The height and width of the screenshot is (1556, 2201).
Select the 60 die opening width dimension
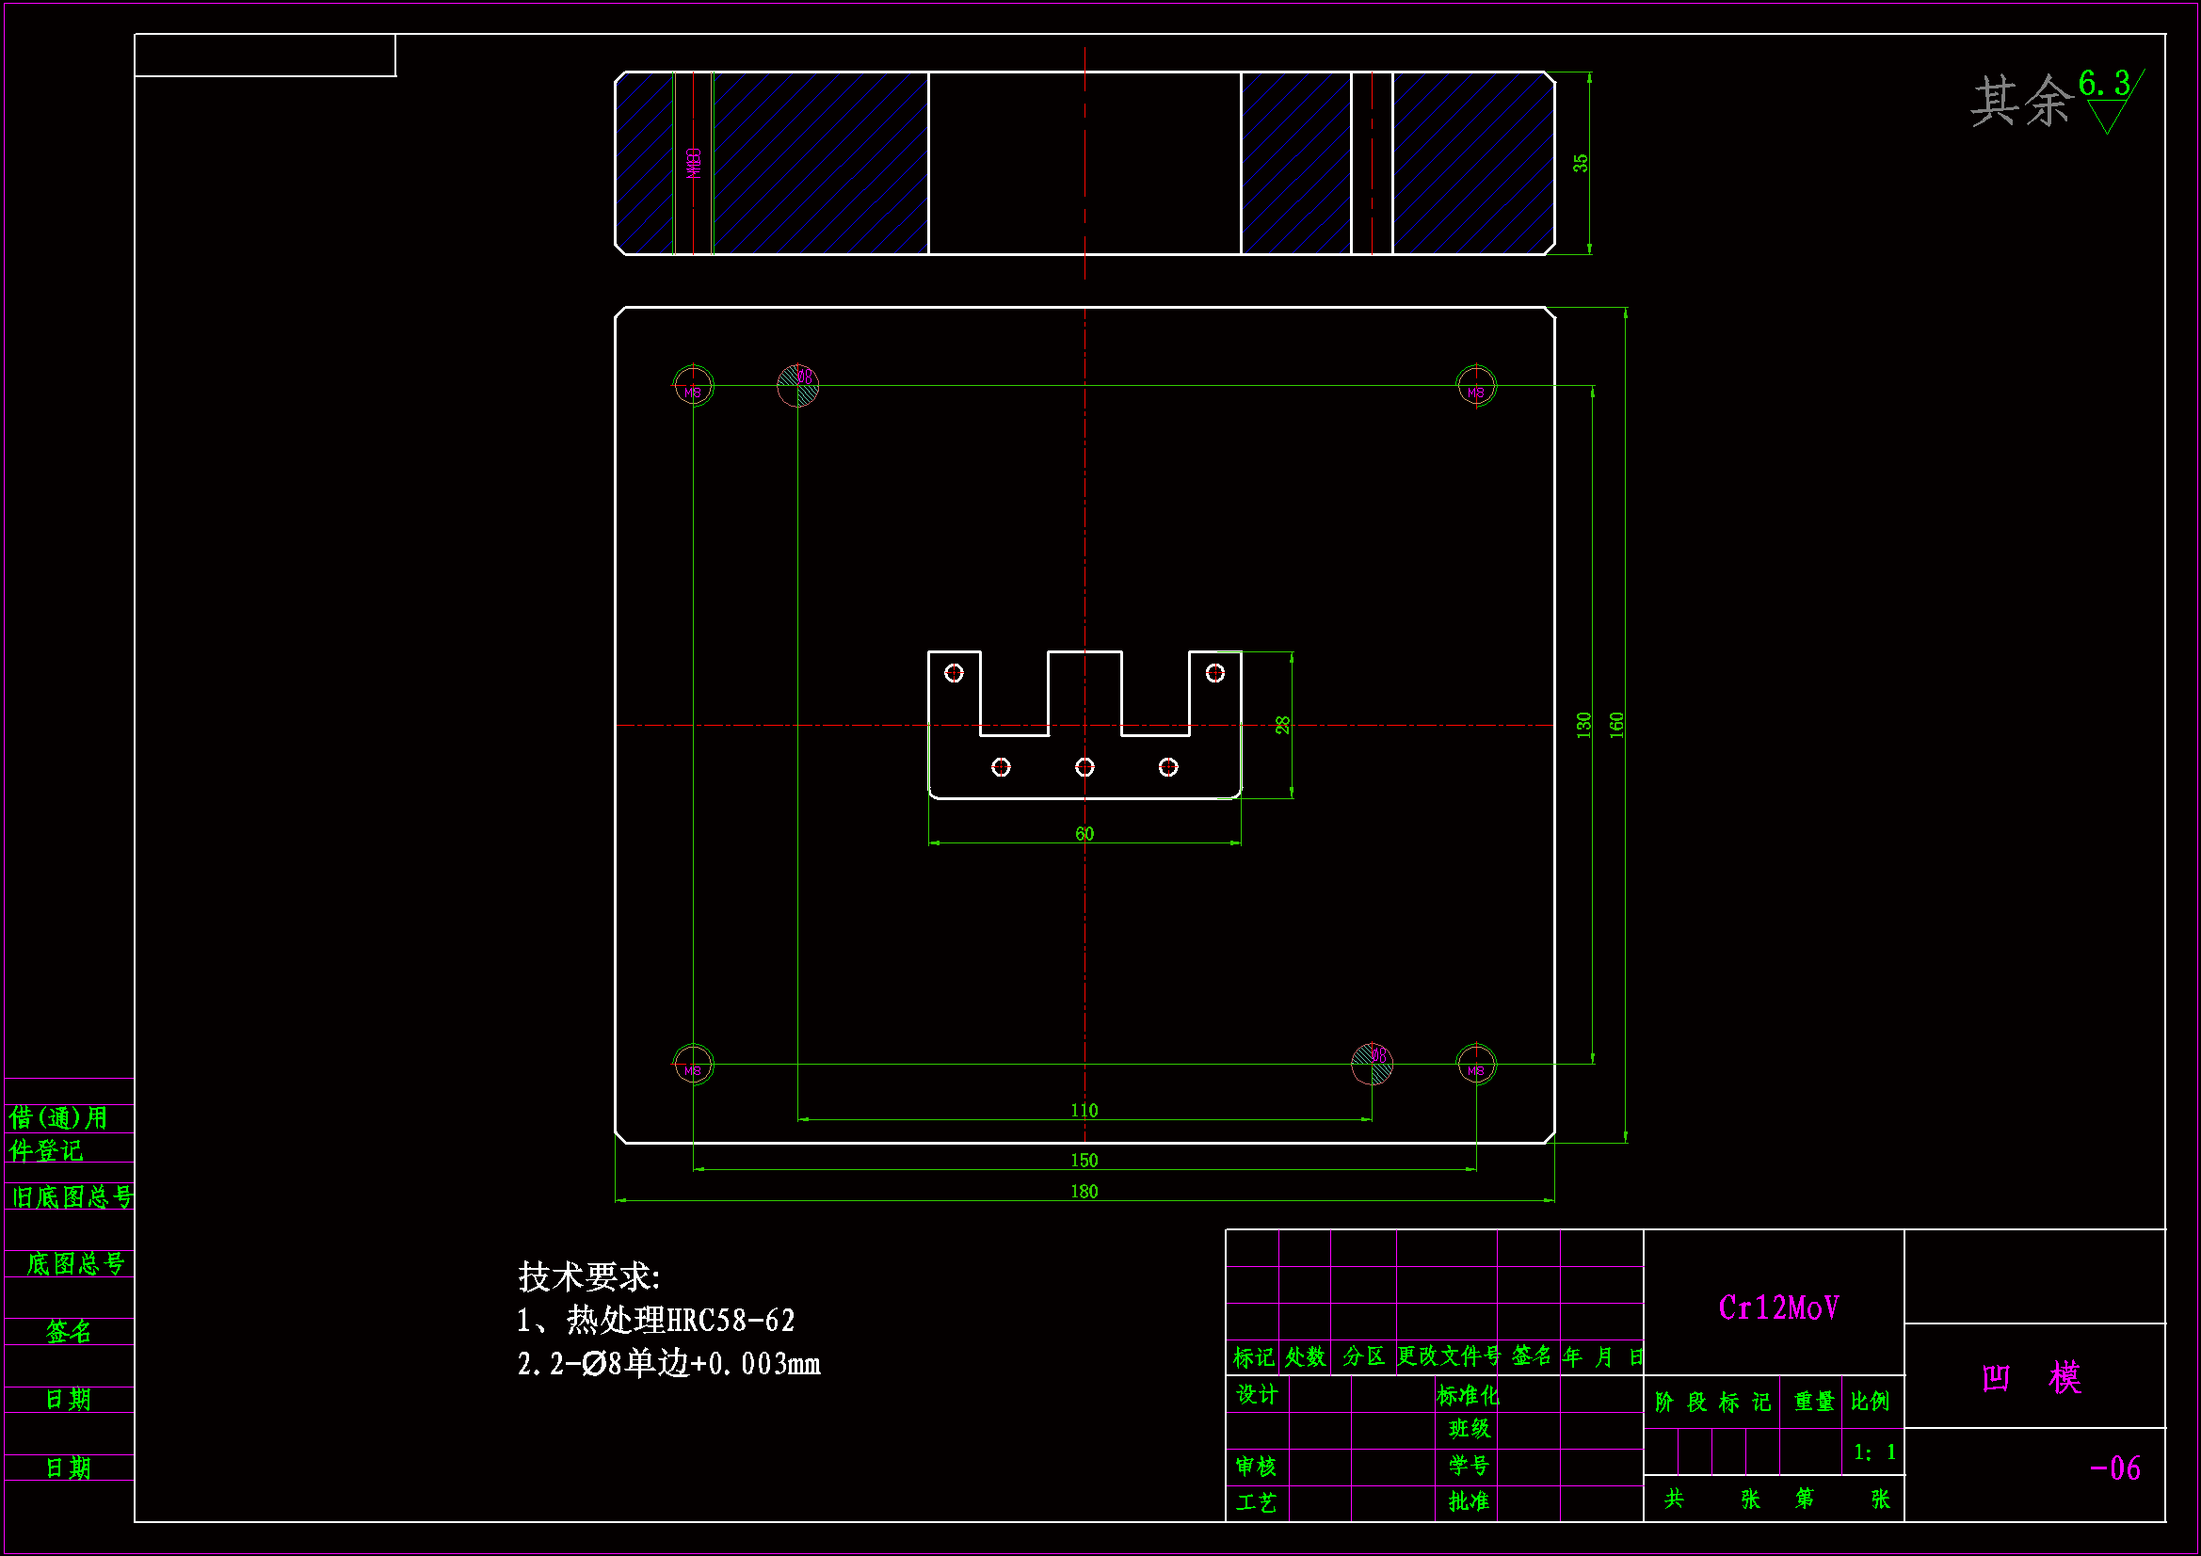pos(1084,834)
